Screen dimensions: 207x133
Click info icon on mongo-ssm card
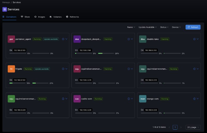tap(195, 99)
